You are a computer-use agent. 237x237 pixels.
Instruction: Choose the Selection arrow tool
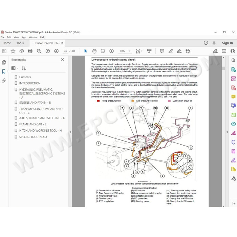tap(86, 51)
